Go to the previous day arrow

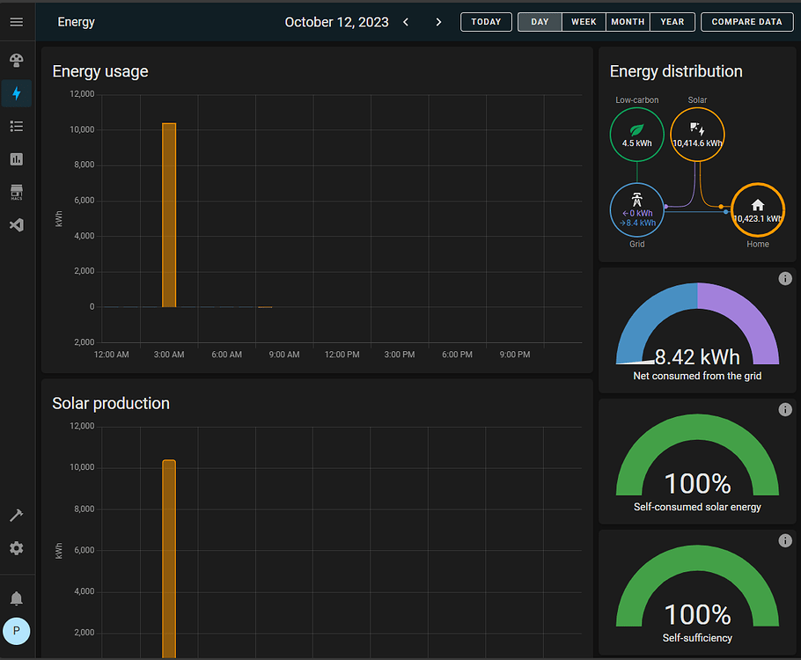coord(406,22)
